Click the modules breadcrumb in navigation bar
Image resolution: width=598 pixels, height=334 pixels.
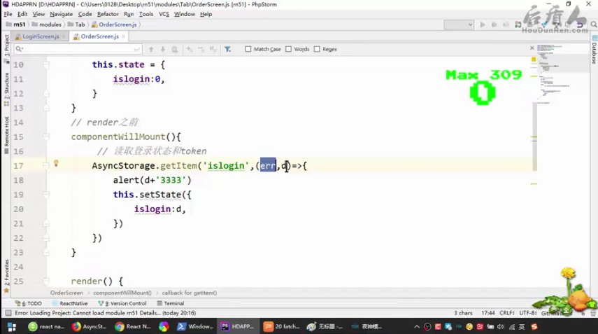(x=50, y=25)
